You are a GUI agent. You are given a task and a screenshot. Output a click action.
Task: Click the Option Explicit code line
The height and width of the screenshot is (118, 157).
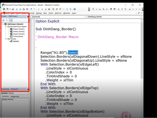pos(48,21)
